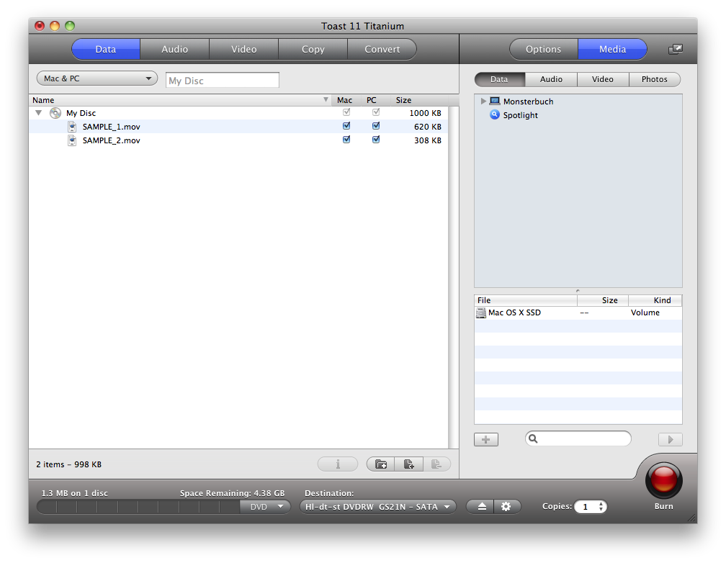Eject the disc with the eject icon
Screen dimensions: 726x563
481,507
